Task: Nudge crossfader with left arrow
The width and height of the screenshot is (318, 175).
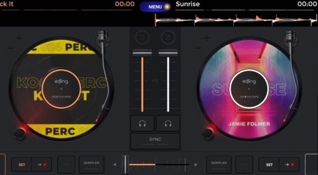Action: point(115,165)
